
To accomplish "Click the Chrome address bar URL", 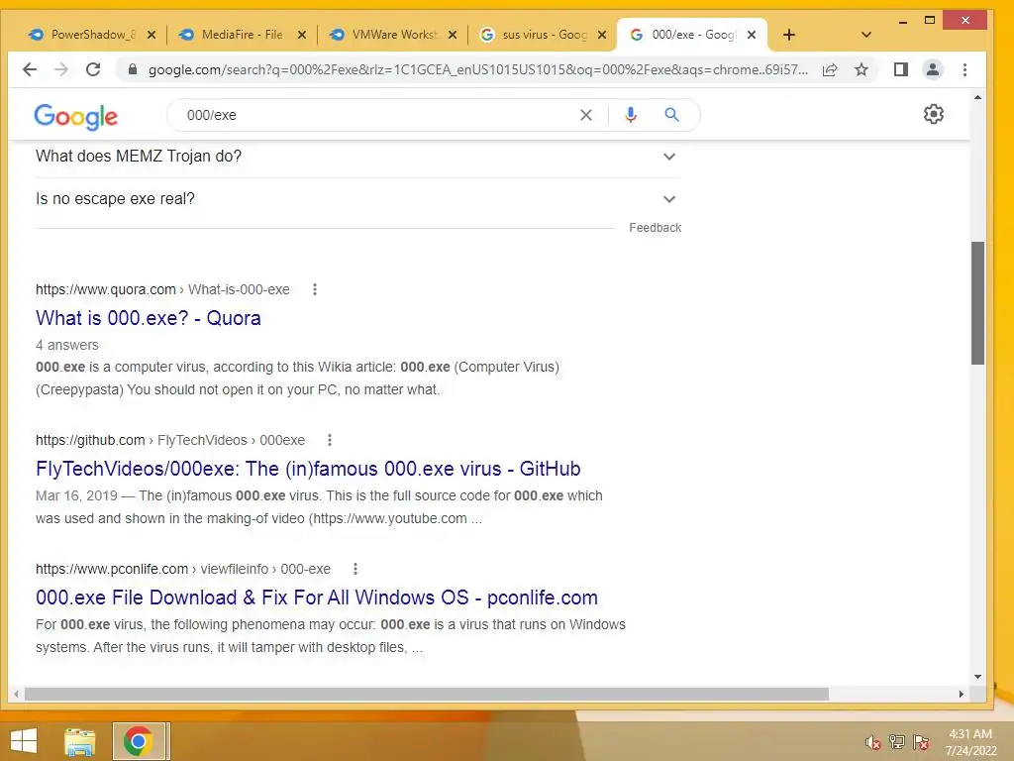I will point(478,69).
